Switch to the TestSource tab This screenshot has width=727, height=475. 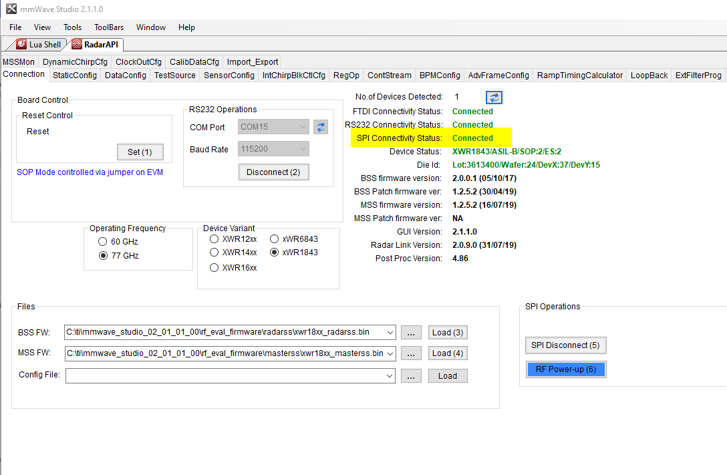click(x=175, y=75)
